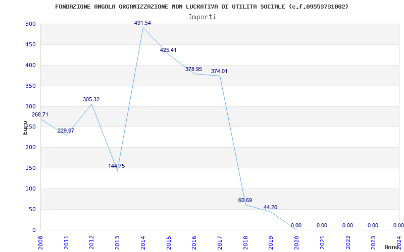The image size is (404, 252).
Task: Click the x-axis year 2019
Action: pyautogui.click(x=271, y=242)
